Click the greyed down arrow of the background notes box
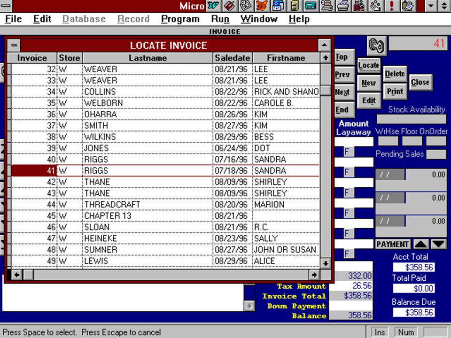This screenshot has height=338, width=451. pos(249,306)
